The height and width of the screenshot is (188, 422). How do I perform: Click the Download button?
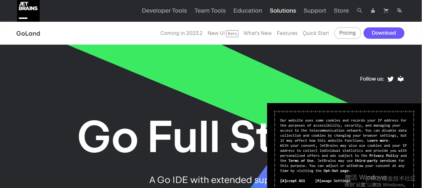(x=384, y=33)
